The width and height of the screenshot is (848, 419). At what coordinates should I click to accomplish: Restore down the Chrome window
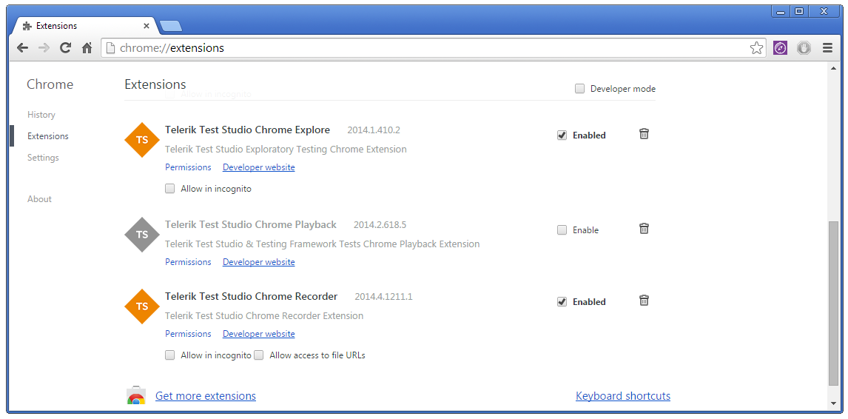coord(798,11)
